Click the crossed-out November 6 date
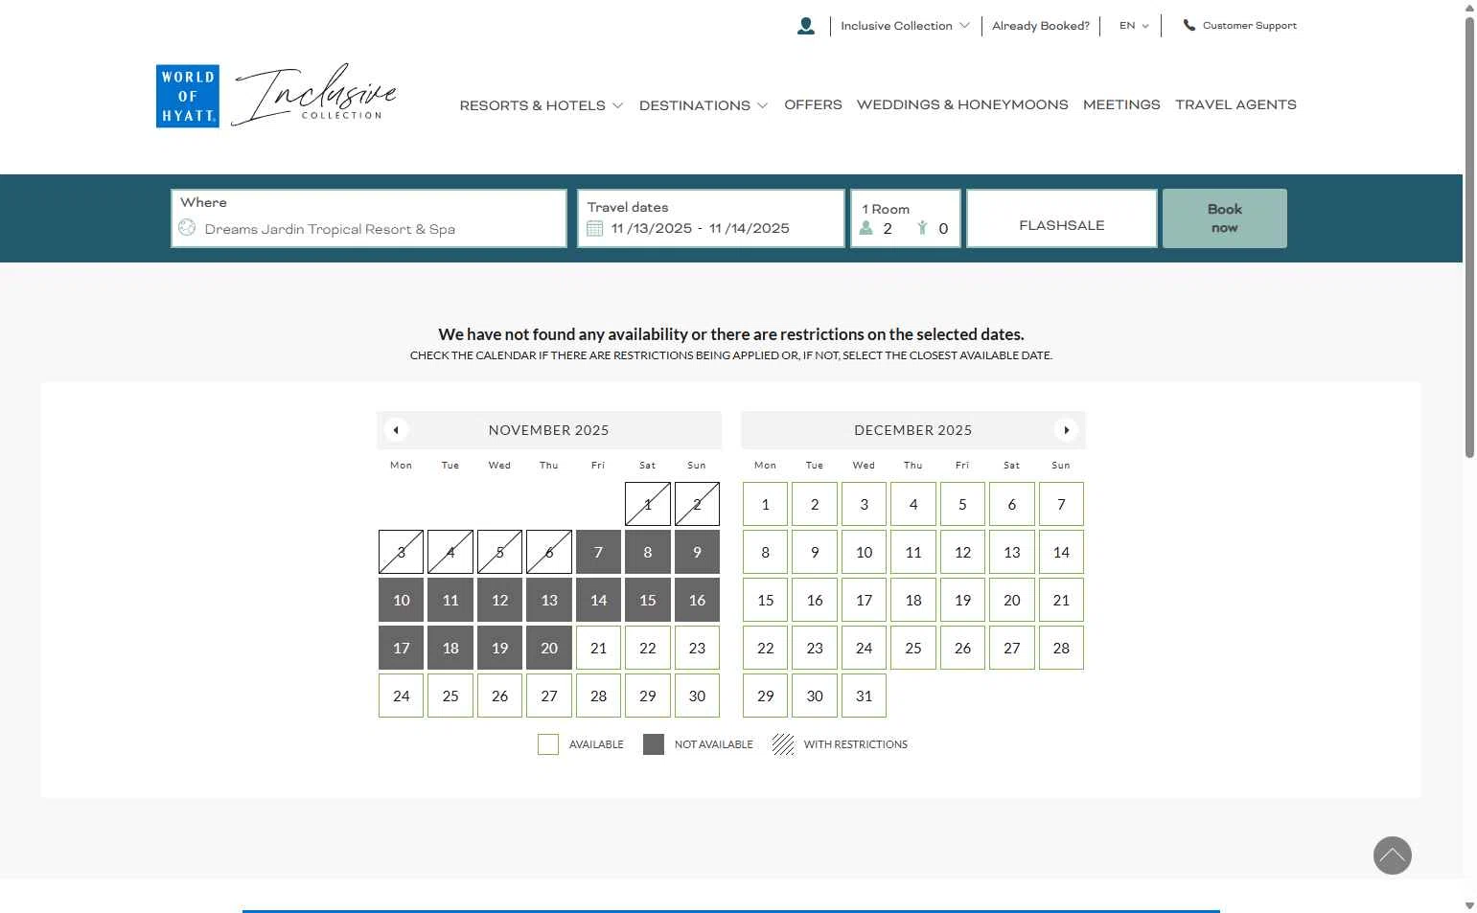1477x913 pixels. point(549,552)
